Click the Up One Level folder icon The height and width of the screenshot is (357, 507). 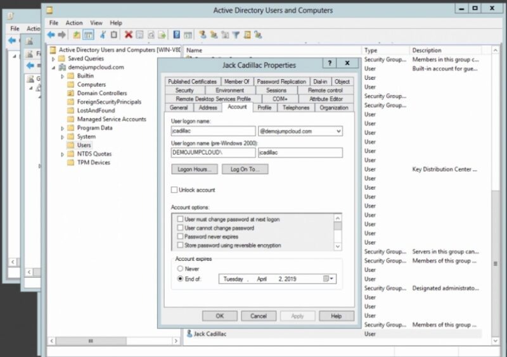click(77, 35)
